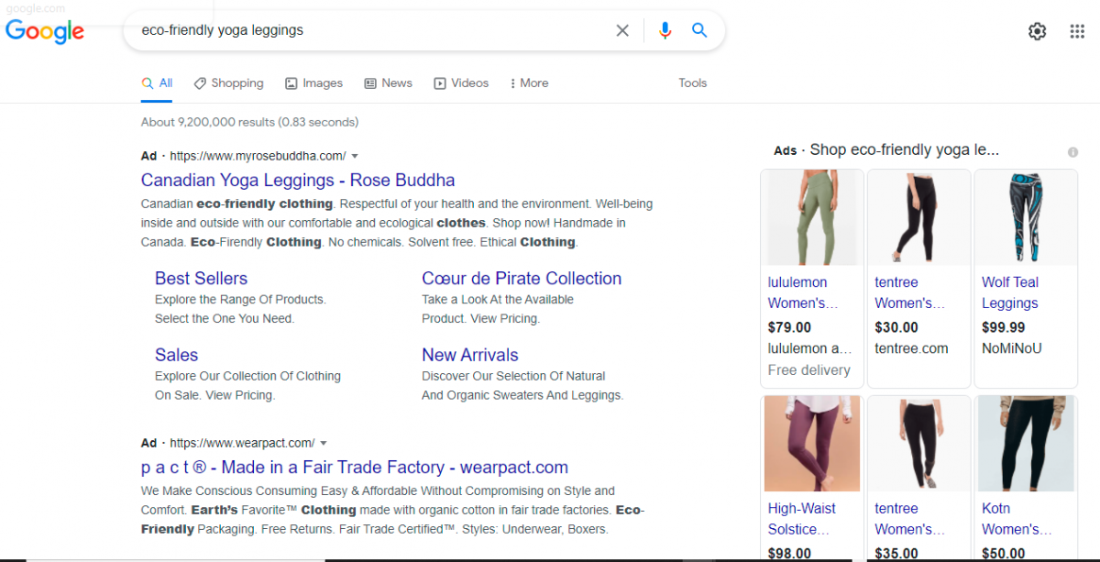Open the Cœur de Pirate Collection sitelink
This screenshot has height=562, width=1100.
click(x=522, y=278)
